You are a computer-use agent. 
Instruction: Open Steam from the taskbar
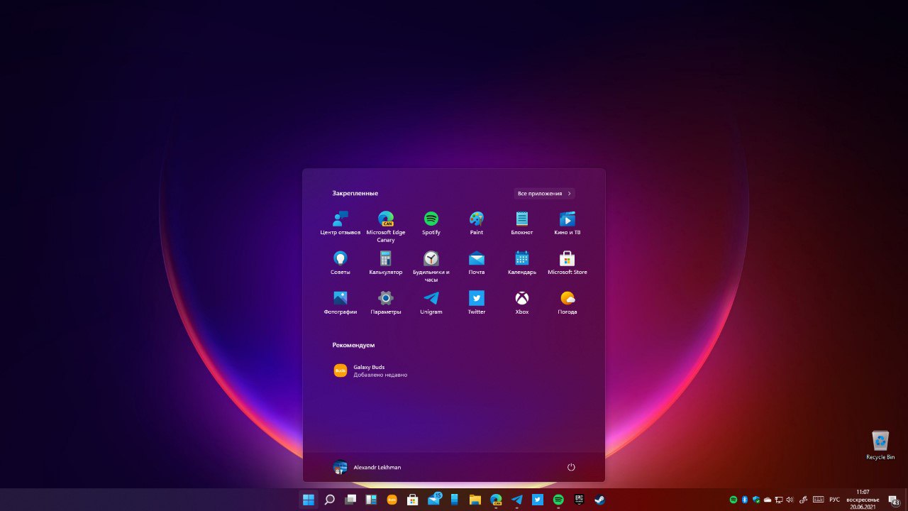[600, 500]
